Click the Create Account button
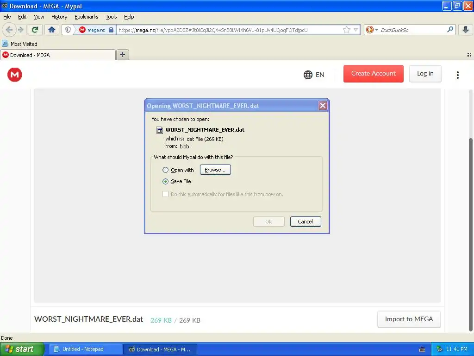This screenshot has height=356, width=474. point(374,74)
